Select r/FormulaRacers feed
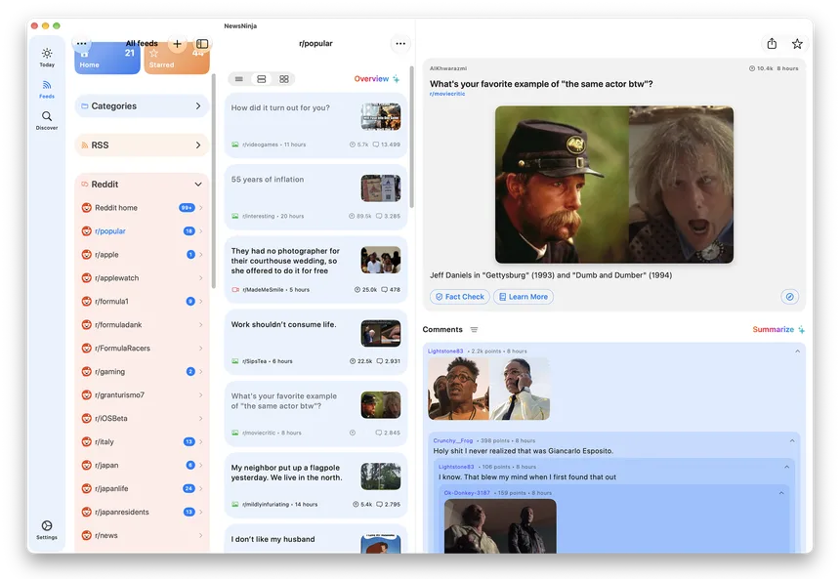Screen dimensions: 840x579 point(142,349)
